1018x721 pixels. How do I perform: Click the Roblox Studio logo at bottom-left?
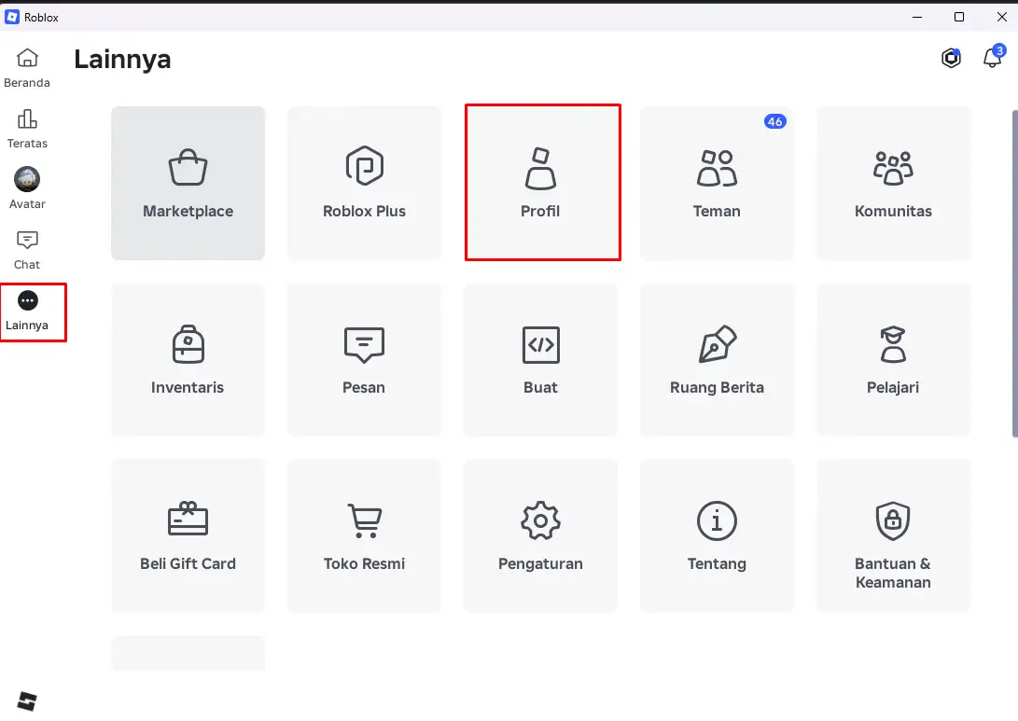27,700
